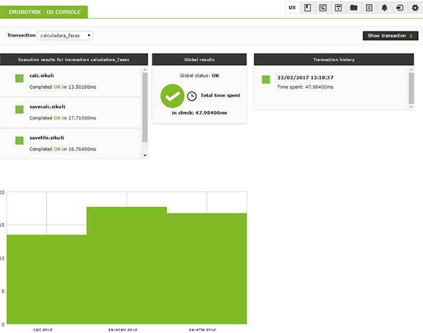The width and height of the screenshot is (423, 333).
Task: Click the Transaction history panel header
Action: (334, 60)
